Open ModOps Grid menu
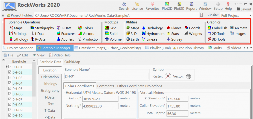The width and height of the screenshot is (253, 119). pyautogui.click(x=111, y=28)
